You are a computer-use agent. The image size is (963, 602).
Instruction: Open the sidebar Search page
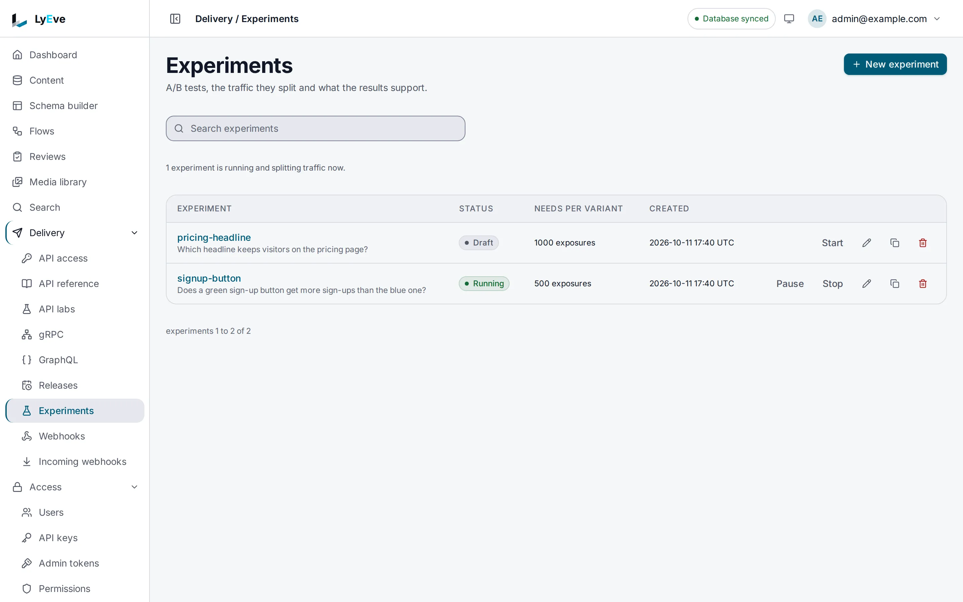[75, 207]
